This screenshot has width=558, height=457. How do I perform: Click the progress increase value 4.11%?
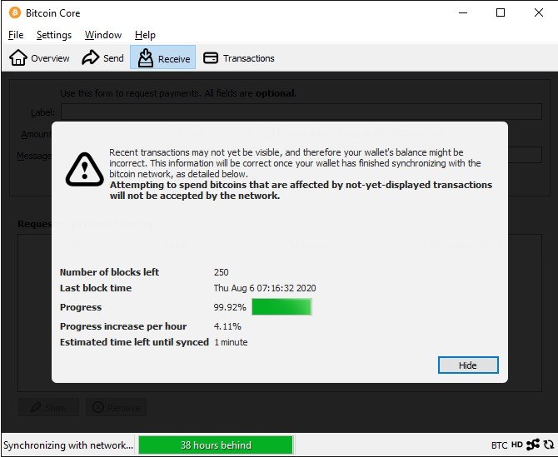click(227, 326)
